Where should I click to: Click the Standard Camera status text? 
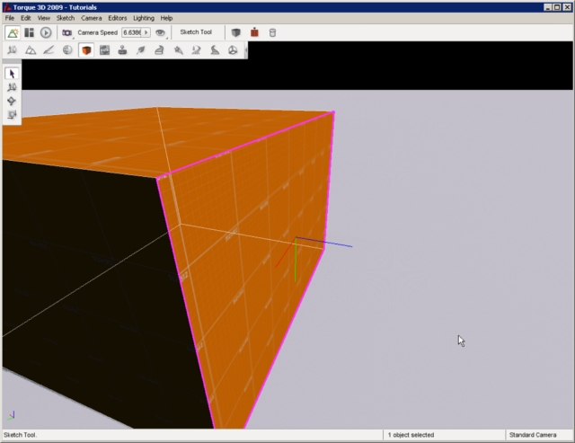point(534,435)
